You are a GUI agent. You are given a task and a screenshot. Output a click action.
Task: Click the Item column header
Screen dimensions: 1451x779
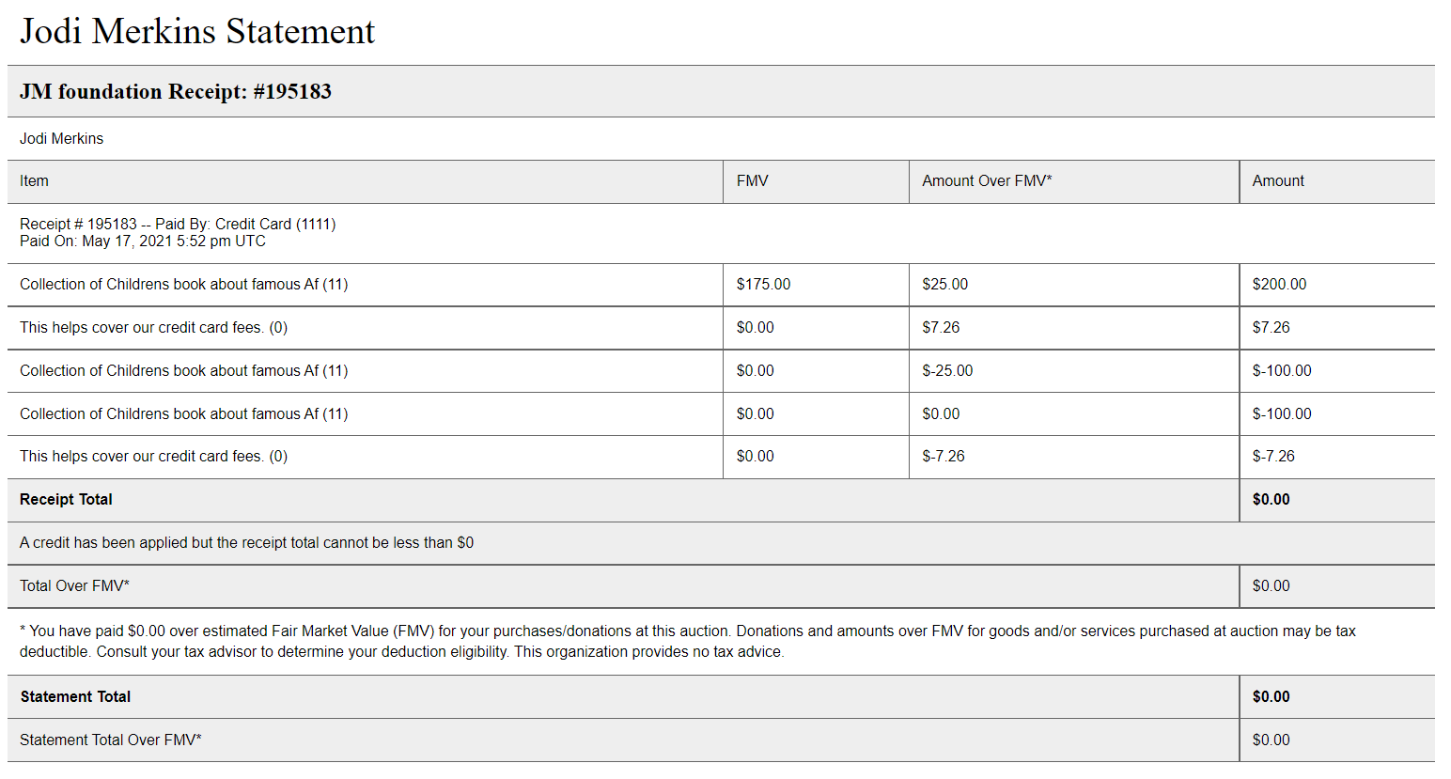[34, 180]
